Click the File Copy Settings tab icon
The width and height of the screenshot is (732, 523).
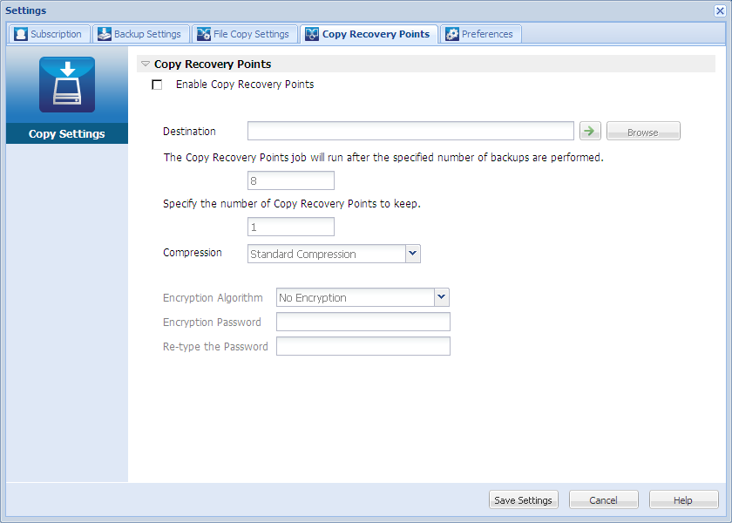[206, 33]
